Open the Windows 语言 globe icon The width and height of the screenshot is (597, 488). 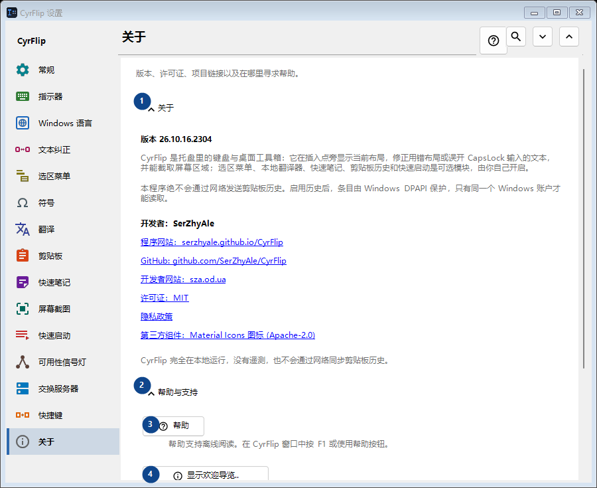23,123
